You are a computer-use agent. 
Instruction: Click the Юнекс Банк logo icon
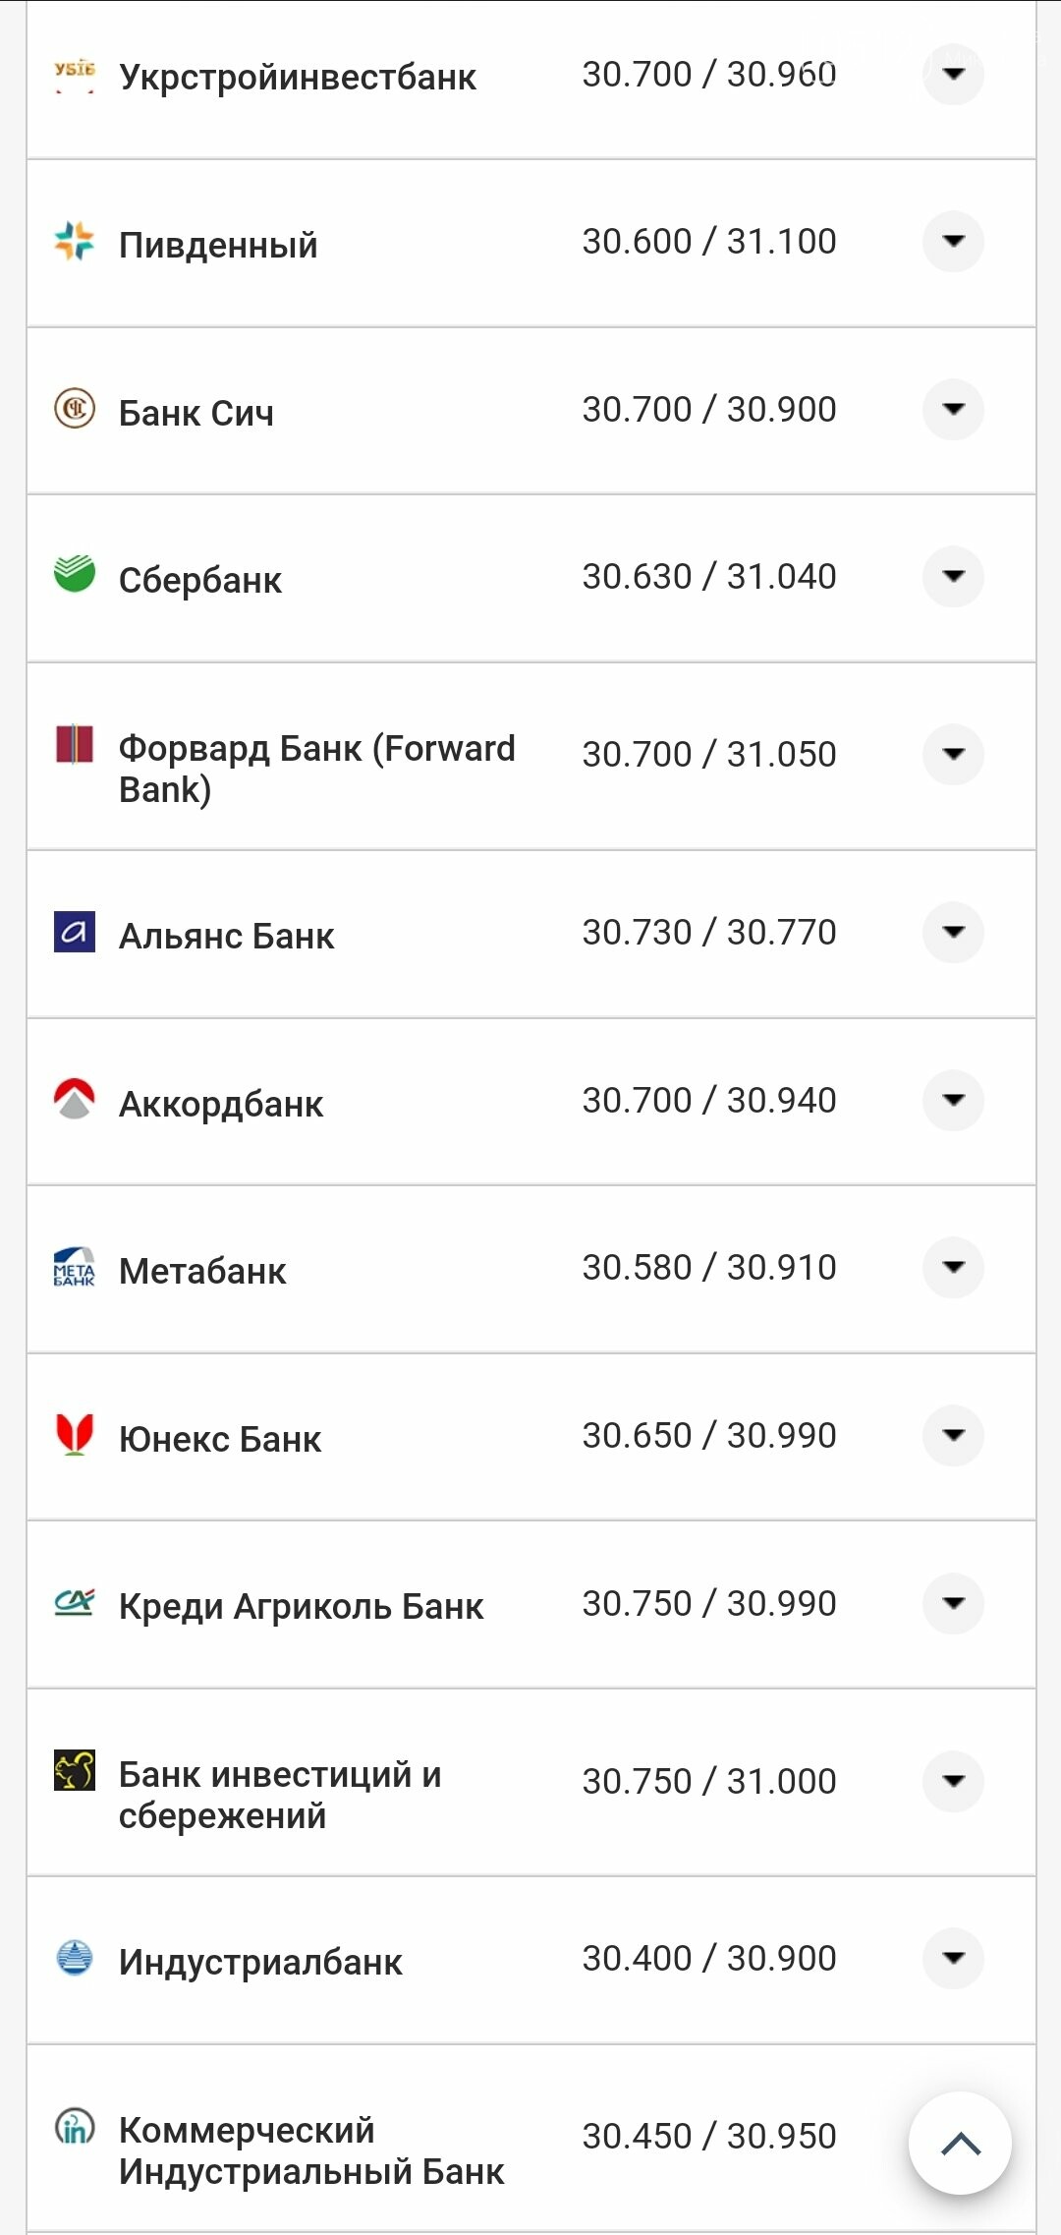(x=75, y=1435)
